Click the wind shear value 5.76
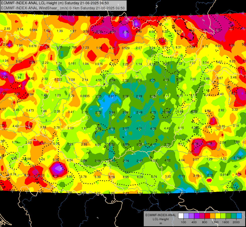Image resolution: width=246 pixels, height=227 pixels. pos(56,144)
